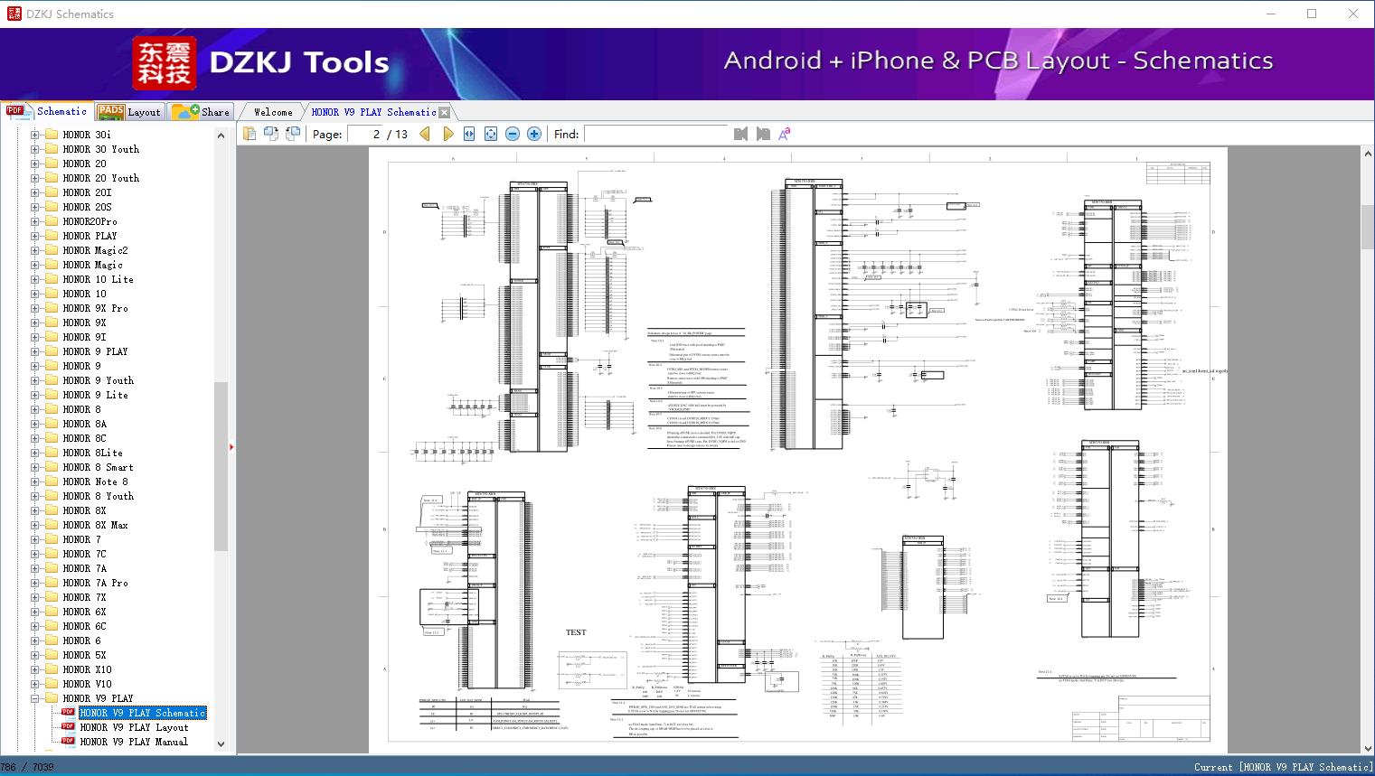Click the document viewer scroll-down arrow
The width and height of the screenshot is (1375, 776).
point(1368,748)
